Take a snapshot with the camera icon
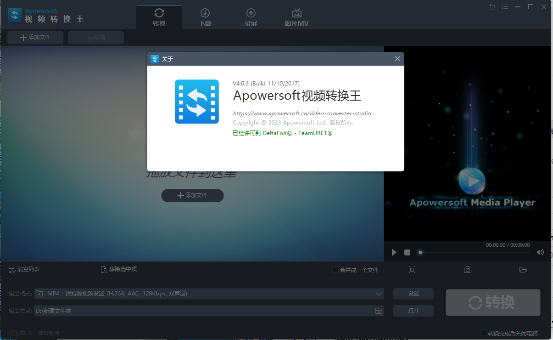The height and width of the screenshot is (340, 553). click(x=467, y=270)
